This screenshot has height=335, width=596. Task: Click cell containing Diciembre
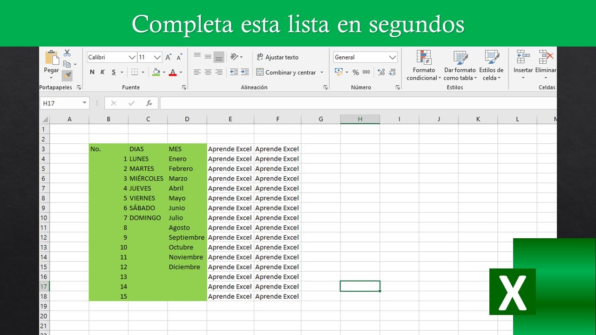coord(187,267)
